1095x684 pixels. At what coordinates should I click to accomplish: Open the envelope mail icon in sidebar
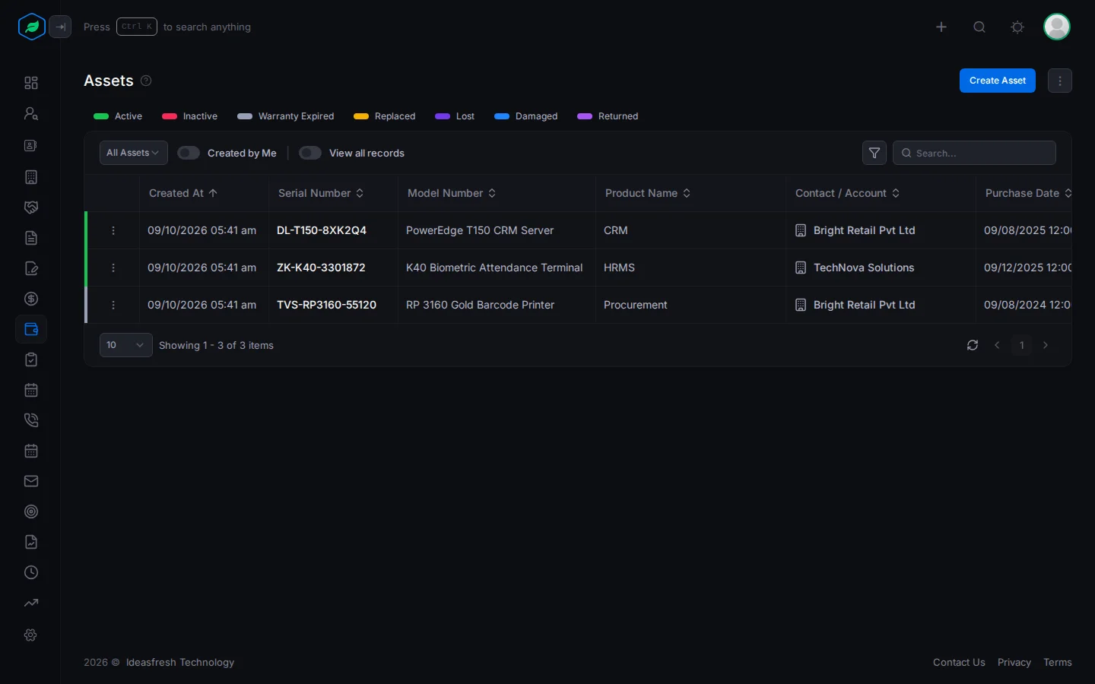coord(31,481)
